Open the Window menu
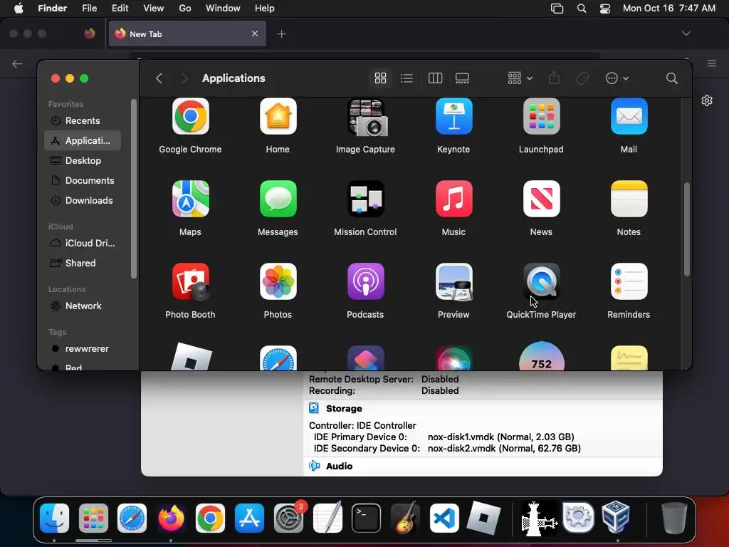The image size is (729, 547). (x=223, y=9)
